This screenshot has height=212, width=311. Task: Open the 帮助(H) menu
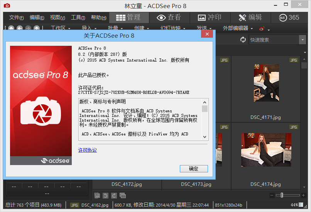[x=98, y=18]
